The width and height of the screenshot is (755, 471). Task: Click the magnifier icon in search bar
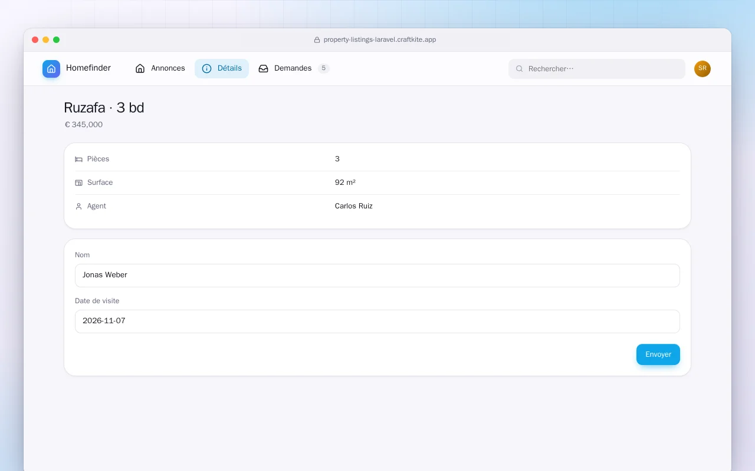coord(520,69)
